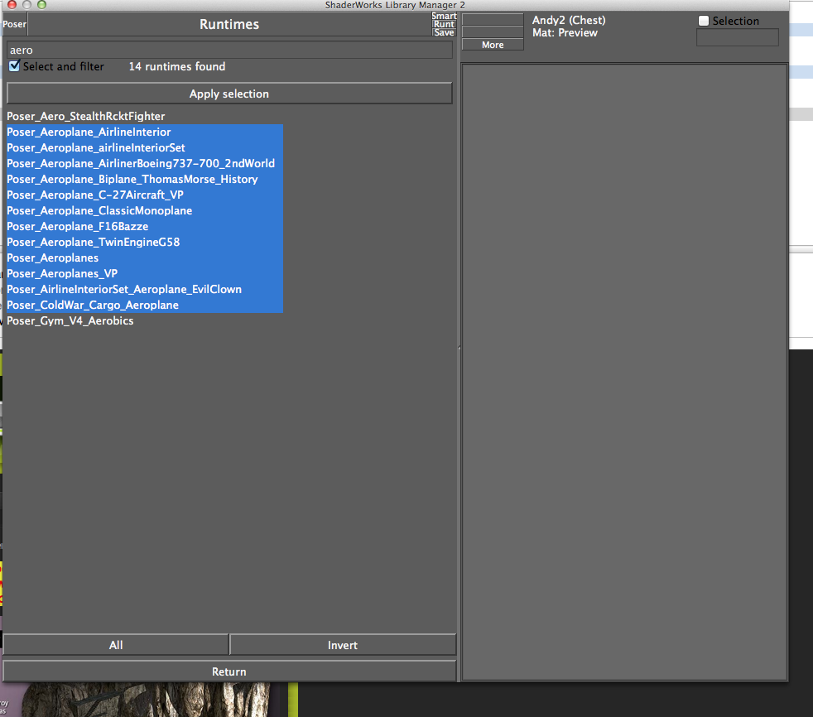Select Poser_Gym_V4_Aerobics runtime

70,321
